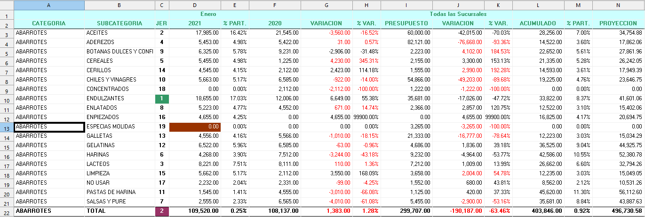
Task: Click the select-all corner box of the grid
Action: coord(7,5)
